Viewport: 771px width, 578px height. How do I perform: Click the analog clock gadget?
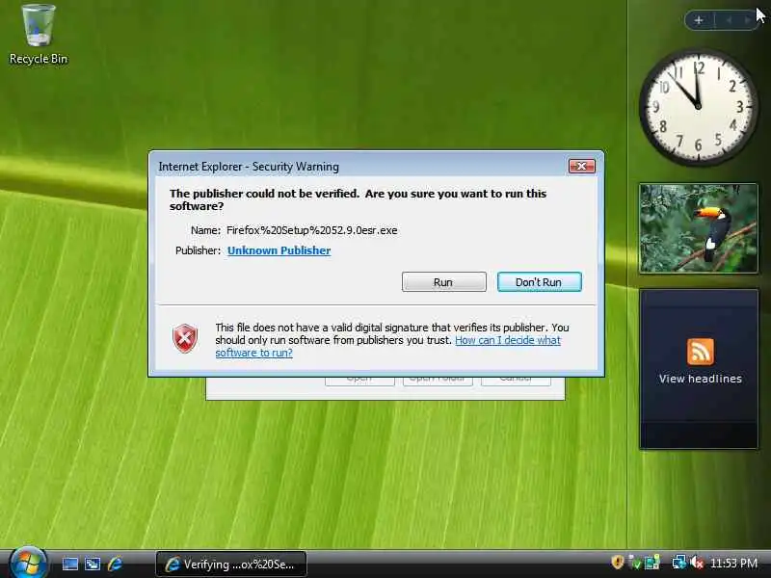[x=698, y=107]
